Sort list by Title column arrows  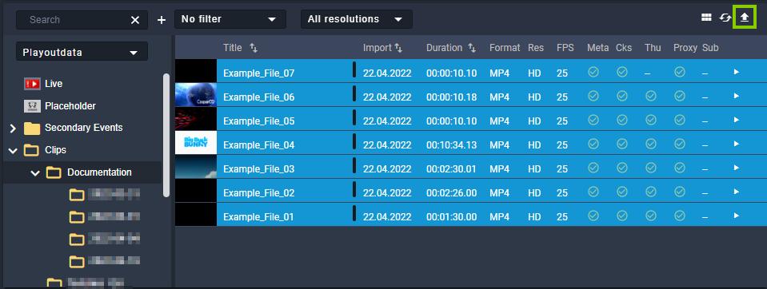(x=254, y=48)
